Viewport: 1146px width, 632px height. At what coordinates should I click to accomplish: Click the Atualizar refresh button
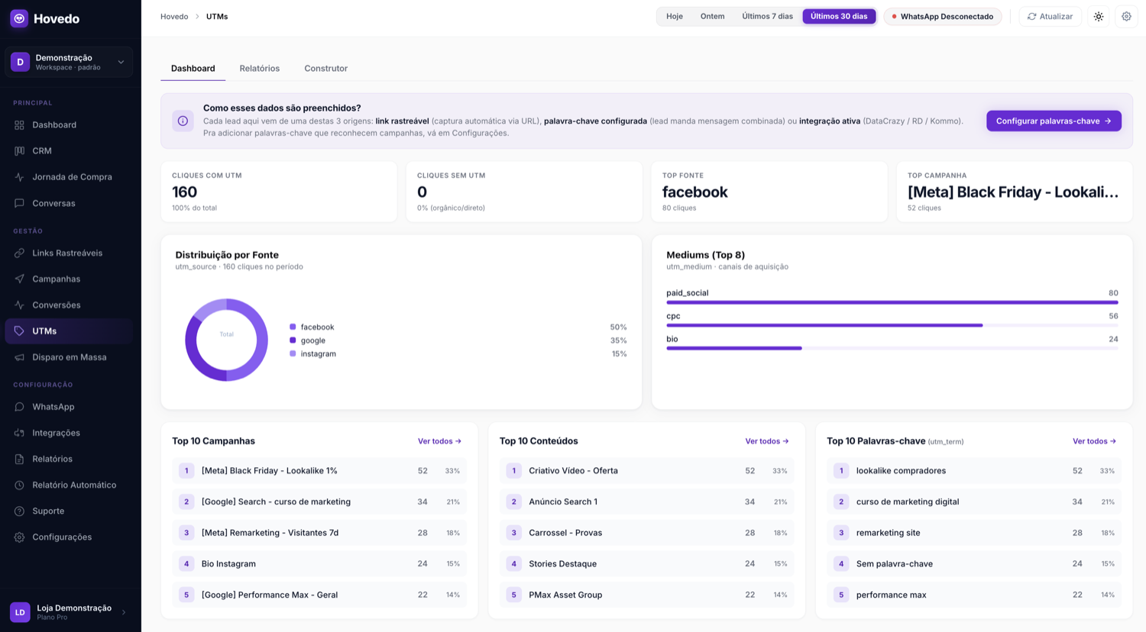click(x=1050, y=16)
